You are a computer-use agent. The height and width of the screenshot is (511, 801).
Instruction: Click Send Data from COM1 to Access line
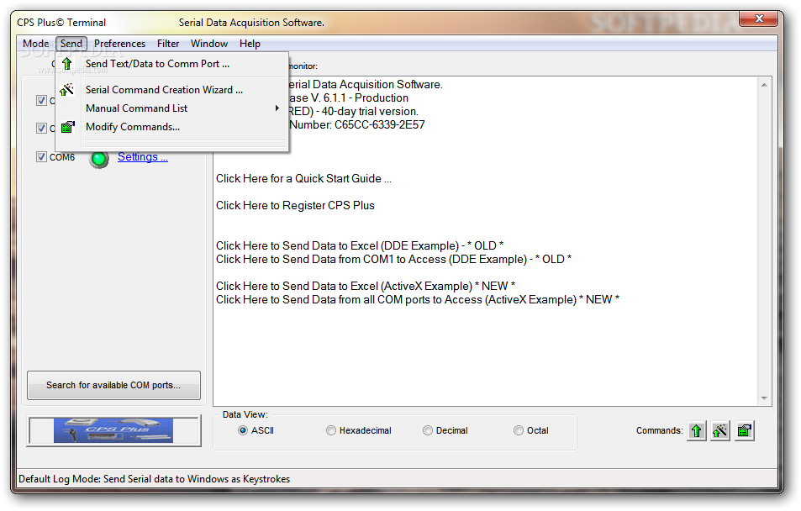[x=393, y=259]
